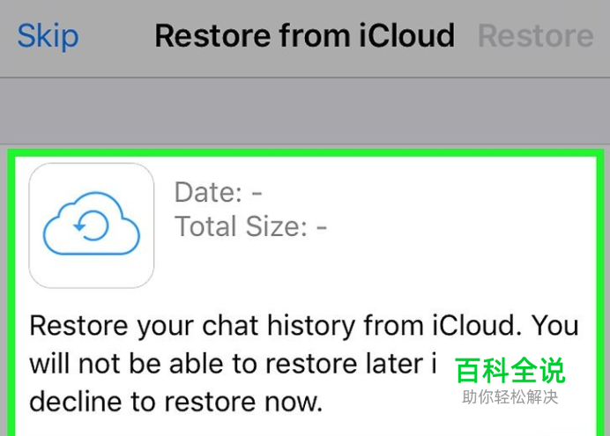610x436 pixels.
Task: Tap the grayed-out Restore button
Action: point(536,36)
